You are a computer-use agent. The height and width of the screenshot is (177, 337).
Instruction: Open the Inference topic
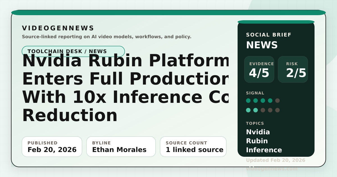click(x=264, y=150)
